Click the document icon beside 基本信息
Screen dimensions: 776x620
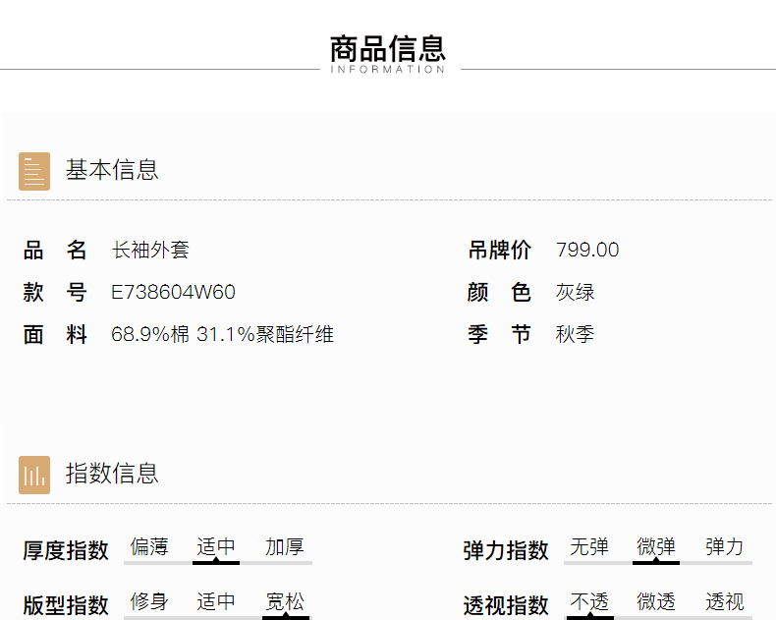(x=34, y=171)
